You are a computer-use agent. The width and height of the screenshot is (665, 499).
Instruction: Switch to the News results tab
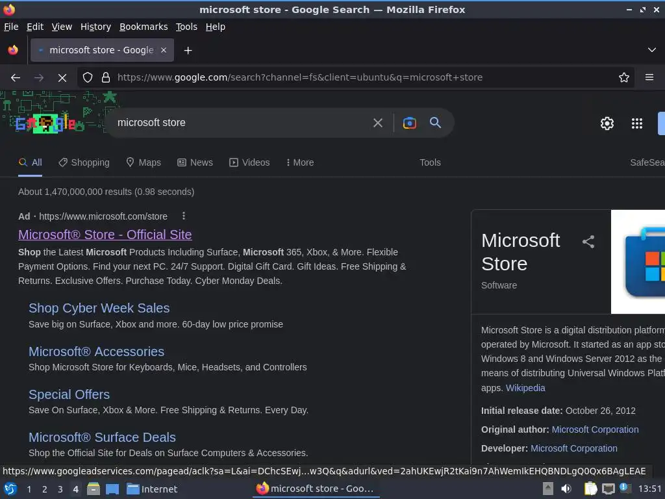tap(195, 162)
